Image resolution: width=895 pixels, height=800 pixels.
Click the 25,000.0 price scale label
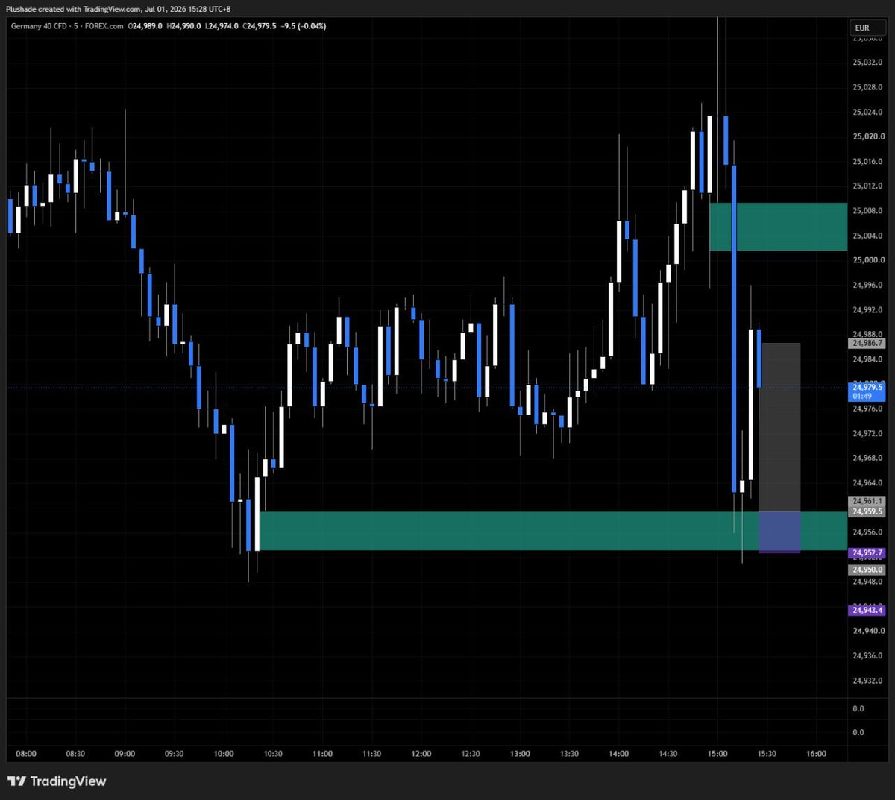pos(867,260)
